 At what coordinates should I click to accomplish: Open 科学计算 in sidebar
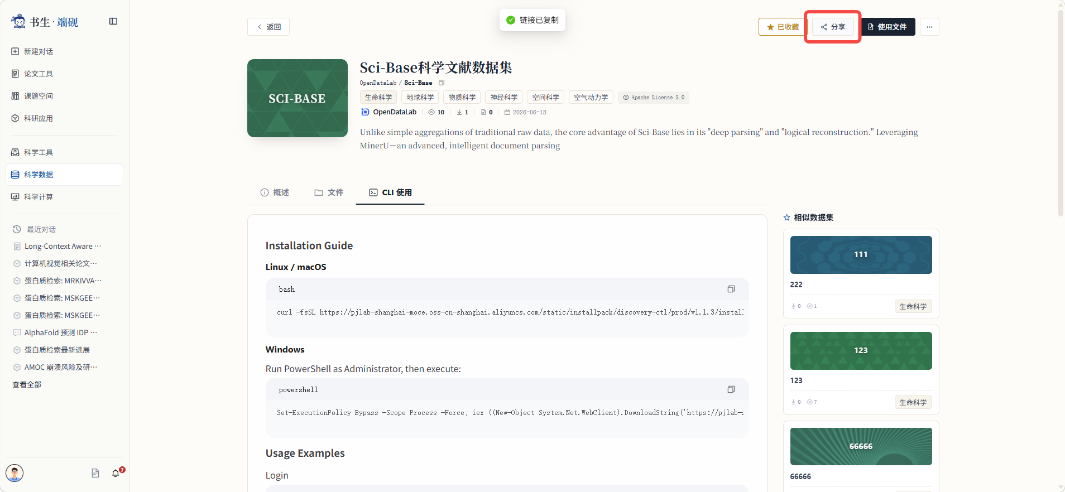pyautogui.click(x=64, y=197)
